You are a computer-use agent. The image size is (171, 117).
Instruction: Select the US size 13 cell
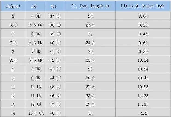(x=13, y=104)
